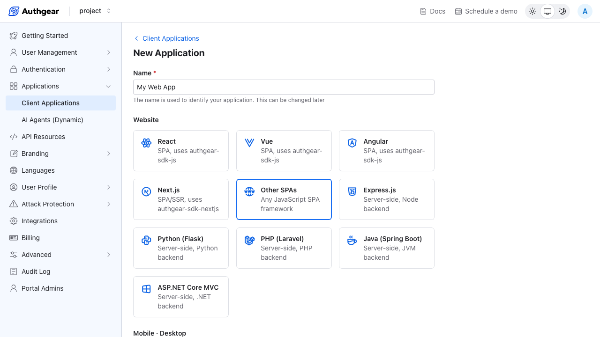Click the Name input field
600x337 pixels.
(x=284, y=87)
